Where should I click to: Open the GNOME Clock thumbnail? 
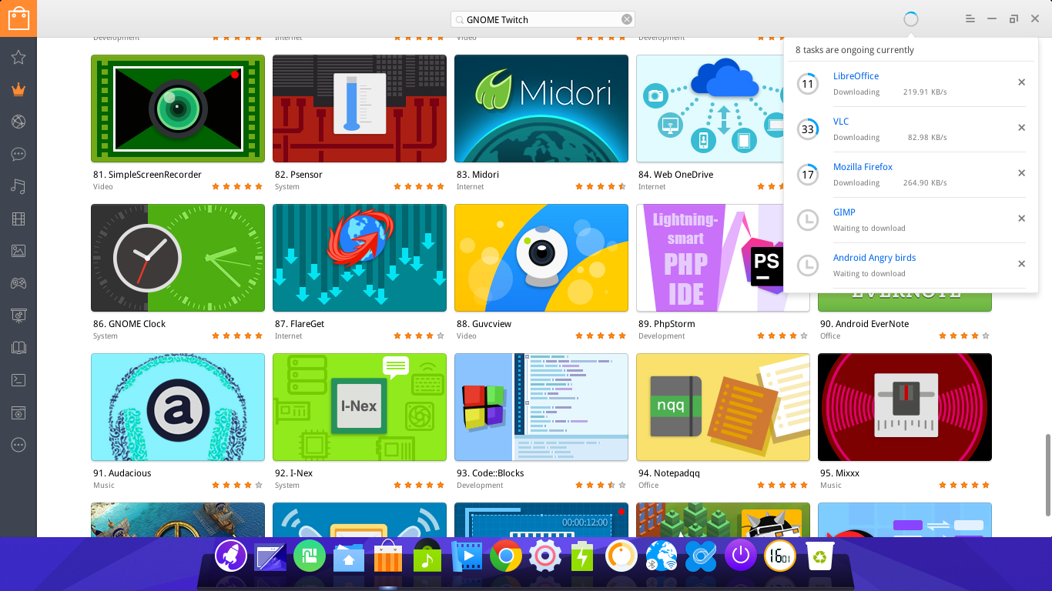pos(178,258)
